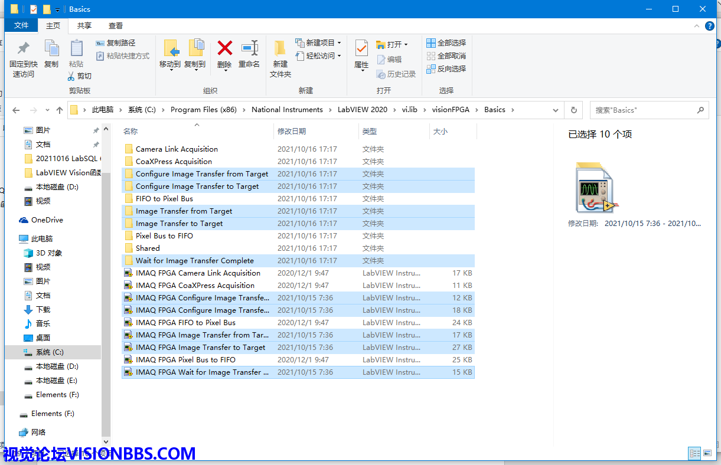Go up one folder level arrow
This screenshot has height=465, width=721.
pyautogui.click(x=59, y=110)
